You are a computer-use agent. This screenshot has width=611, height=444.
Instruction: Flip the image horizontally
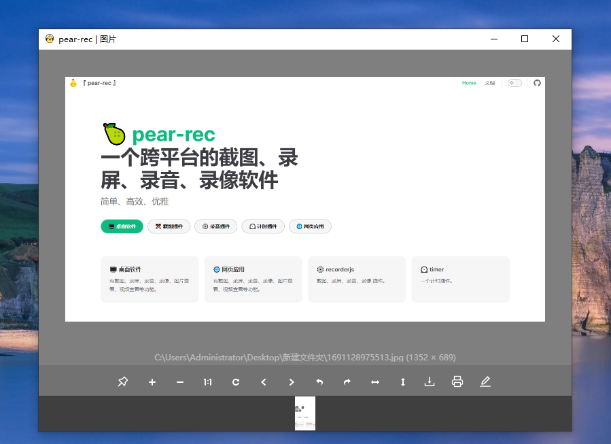(374, 382)
